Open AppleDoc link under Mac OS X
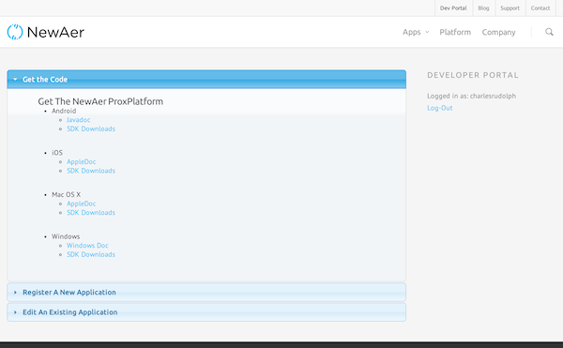Viewport: 563px width, 348px height. tap(81, 204)
